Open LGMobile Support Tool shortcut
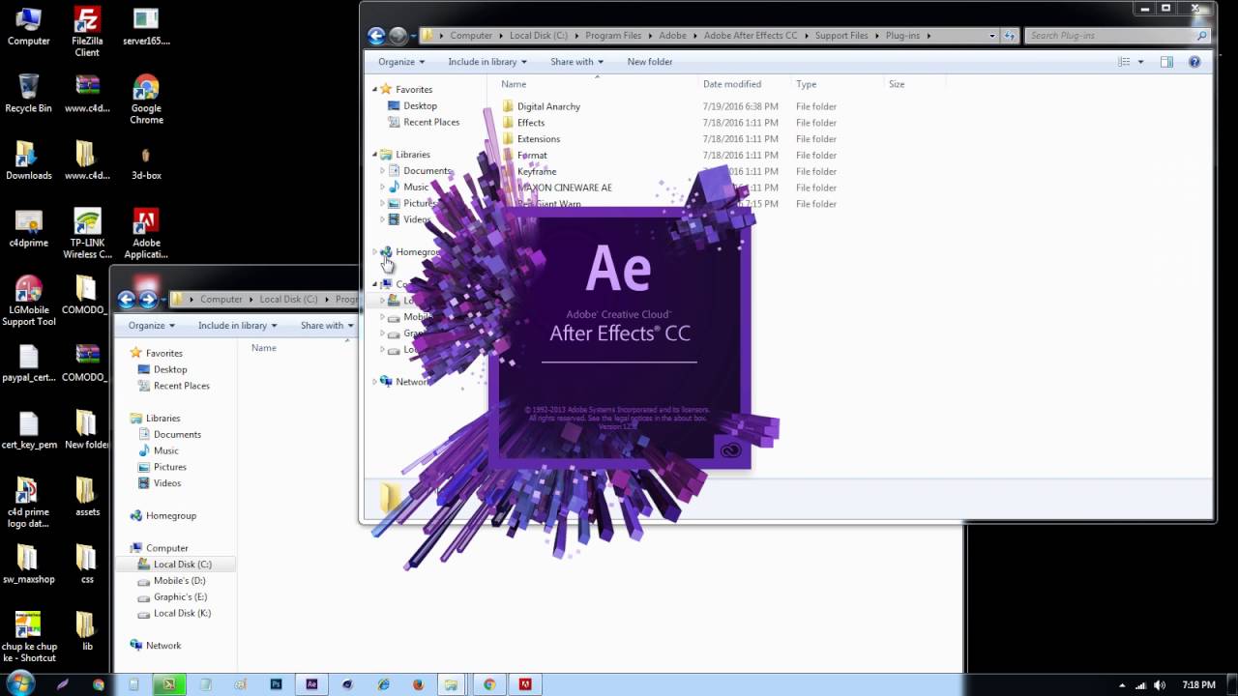The image size is (1238, 696). pyautogui.click(x=29, y=302)
